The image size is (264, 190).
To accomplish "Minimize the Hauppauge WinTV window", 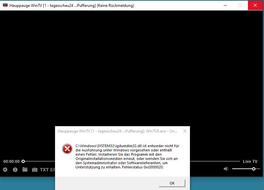I will [225, 5].
